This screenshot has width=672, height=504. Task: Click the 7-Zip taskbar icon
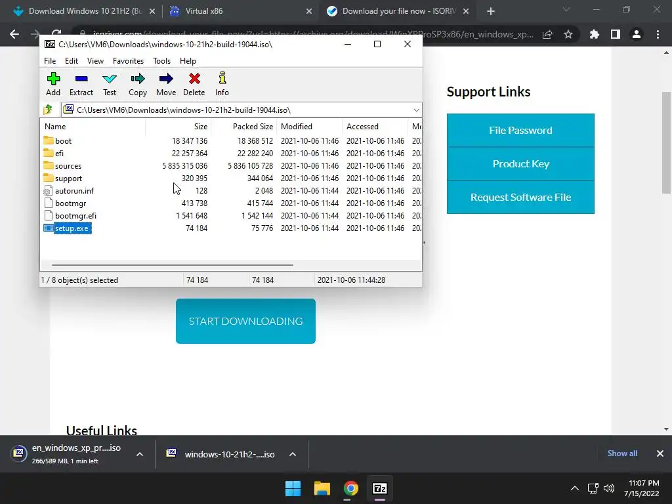pyautogui.click(x=380, y=488)
